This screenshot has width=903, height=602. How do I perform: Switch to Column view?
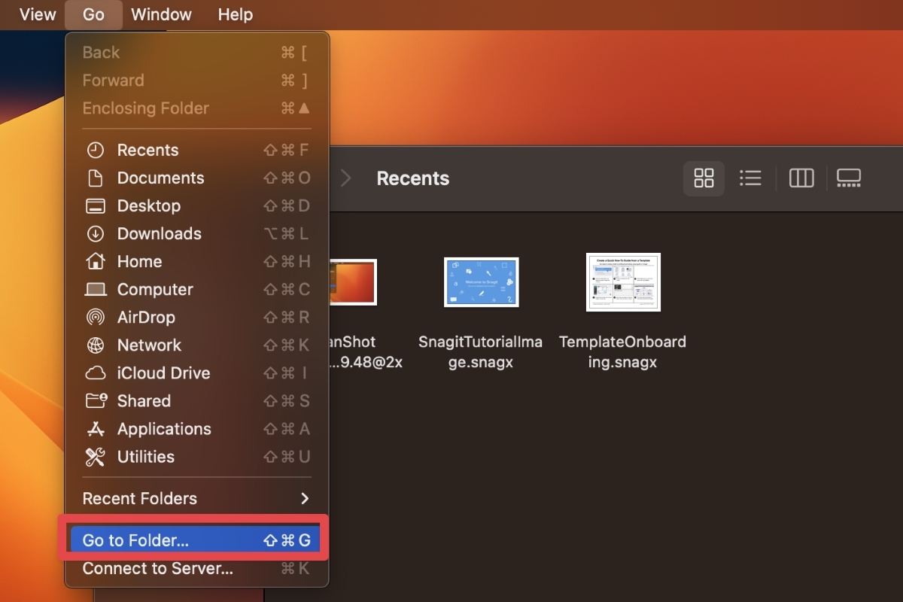point(801,178)
